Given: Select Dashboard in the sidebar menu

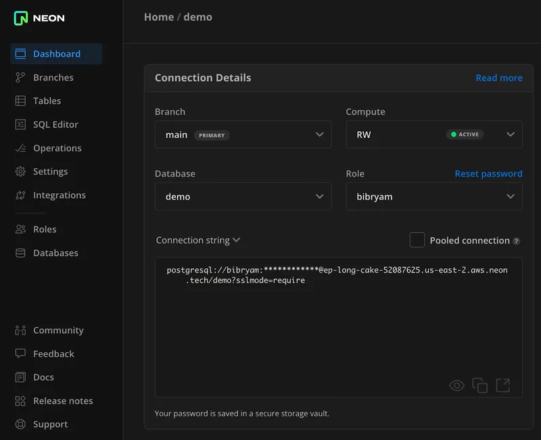Looking at the screenshot, I should pyautogui.click(x=56, y=54).
